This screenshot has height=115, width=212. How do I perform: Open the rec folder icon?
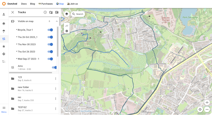tap(13, 99)
